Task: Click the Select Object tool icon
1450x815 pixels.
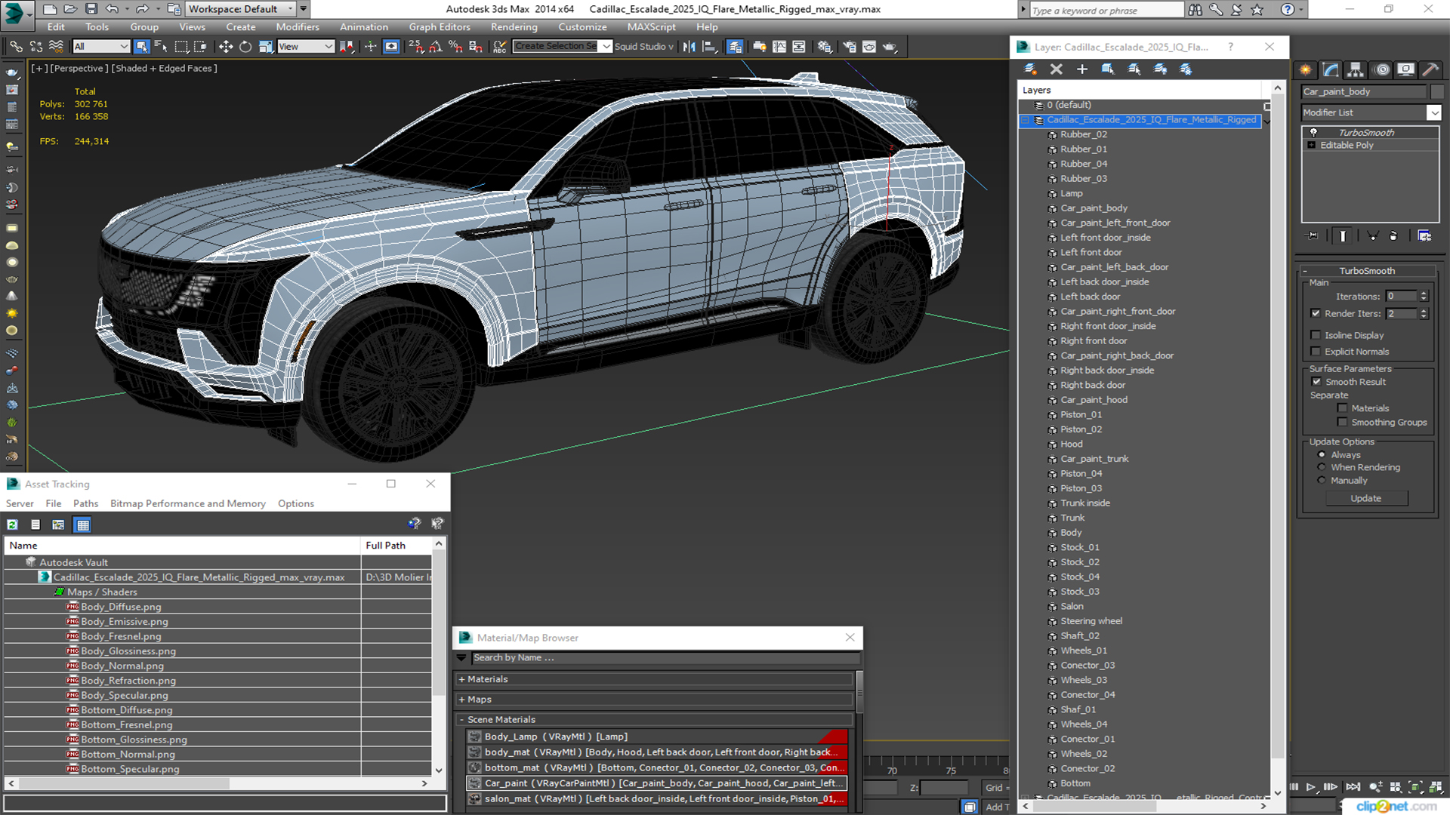Action: (x=141, y=47)
